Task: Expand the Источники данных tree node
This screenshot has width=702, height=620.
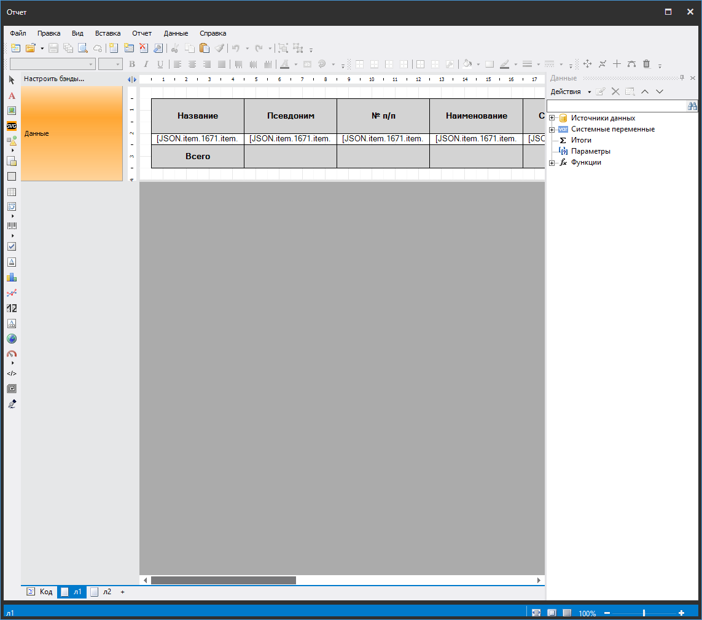Action: tap(552, 118)
